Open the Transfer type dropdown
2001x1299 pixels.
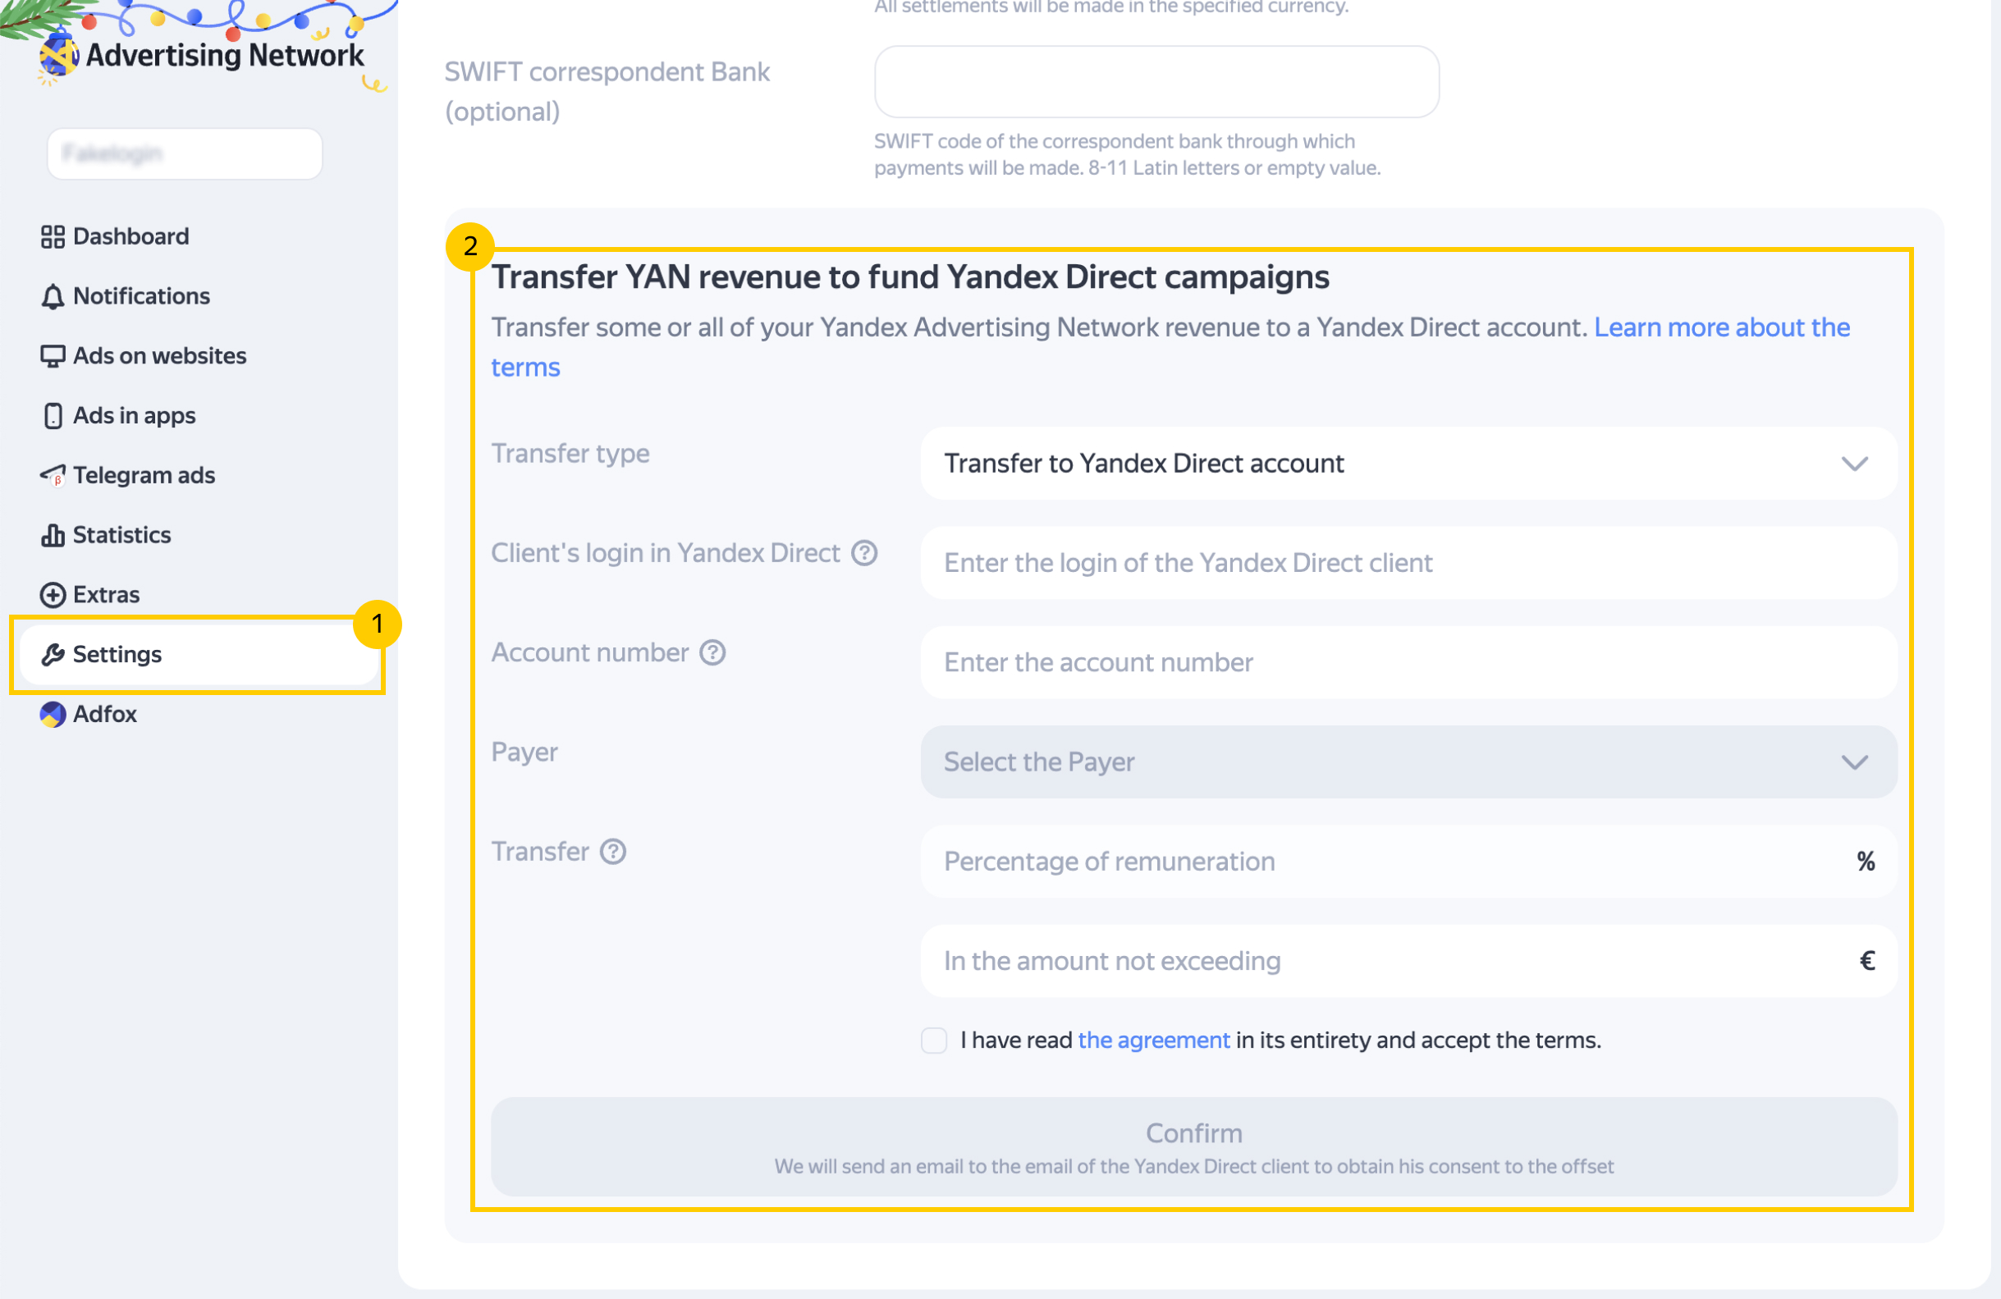[1408, 464]
